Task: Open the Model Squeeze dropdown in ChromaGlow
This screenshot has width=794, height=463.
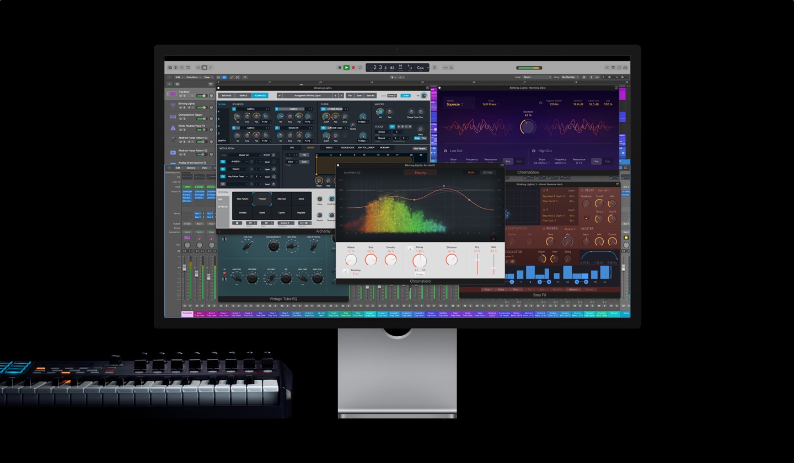Action: click(455, 104)
